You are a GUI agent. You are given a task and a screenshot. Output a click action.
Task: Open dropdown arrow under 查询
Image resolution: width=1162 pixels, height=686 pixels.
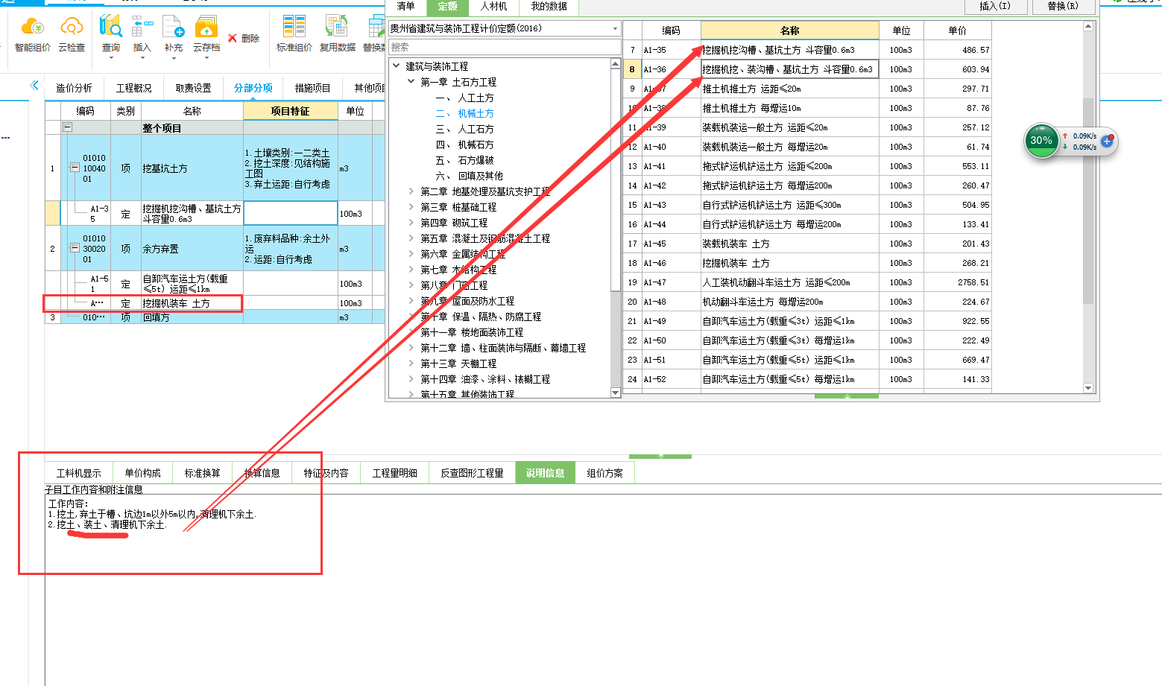[111, 58]
